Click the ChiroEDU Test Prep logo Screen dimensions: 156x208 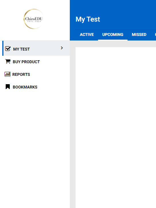point(34,19)
